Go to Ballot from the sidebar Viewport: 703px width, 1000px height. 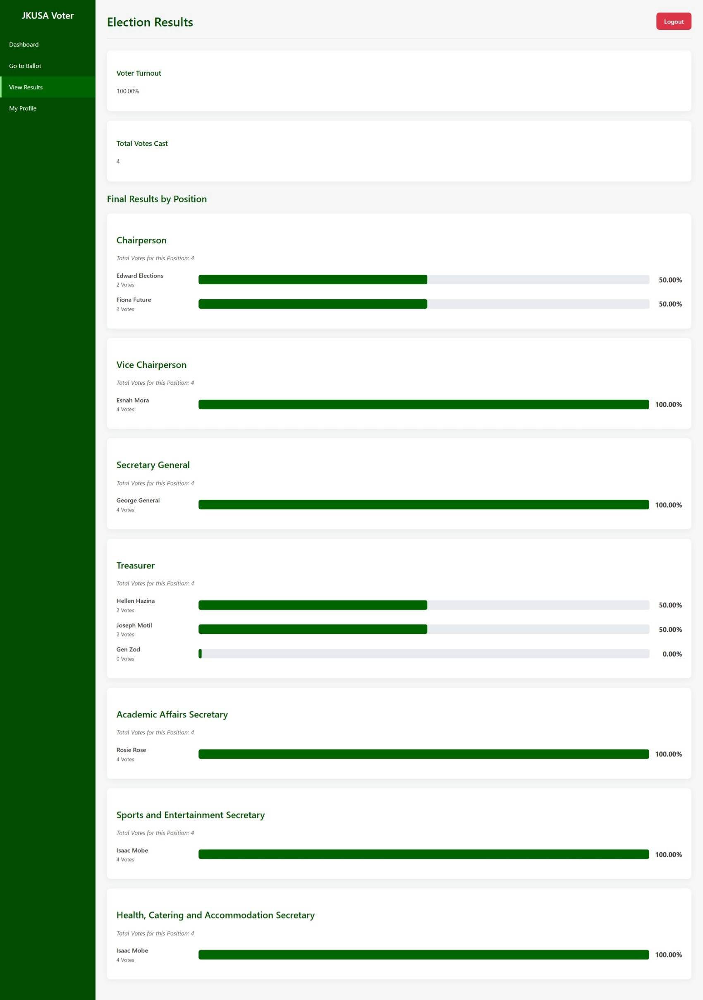pyautogui.click(x=48, y=66)
